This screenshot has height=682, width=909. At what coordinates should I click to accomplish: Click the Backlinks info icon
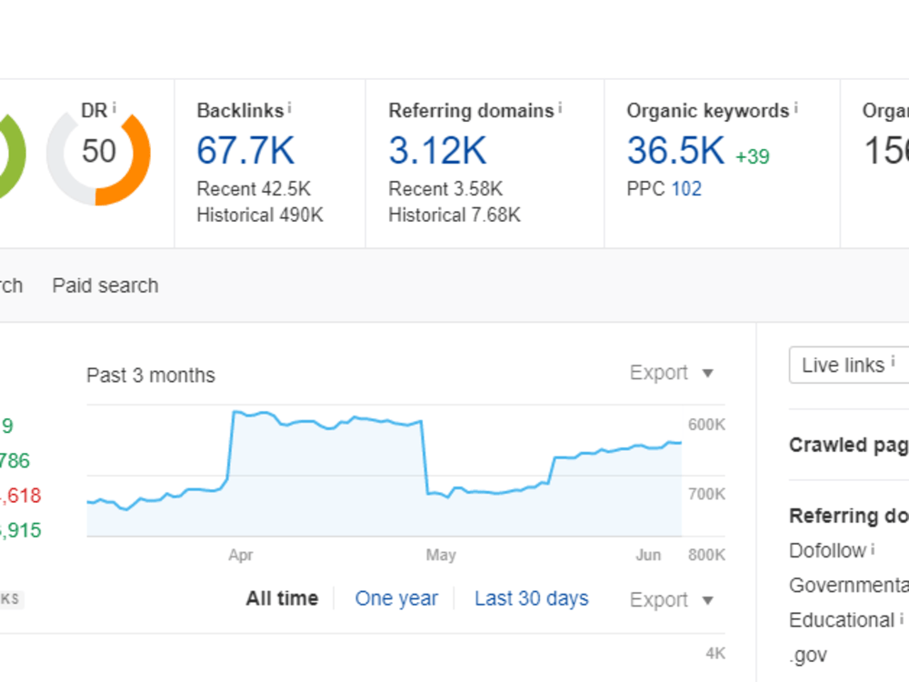point(289,108)
